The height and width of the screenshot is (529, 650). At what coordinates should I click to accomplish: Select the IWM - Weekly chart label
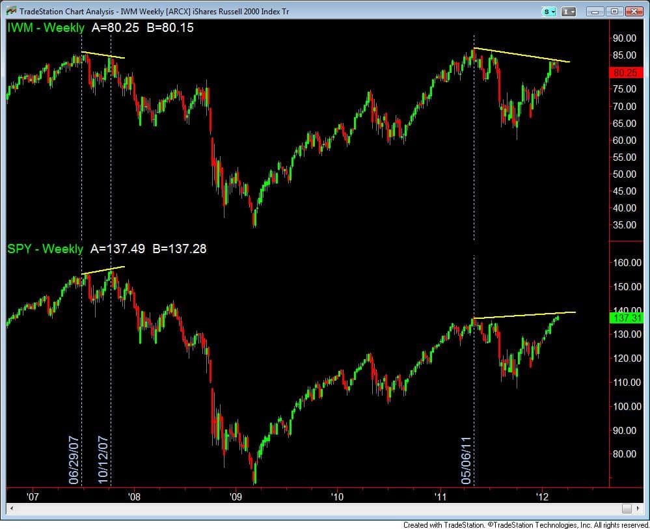(46, 27)
